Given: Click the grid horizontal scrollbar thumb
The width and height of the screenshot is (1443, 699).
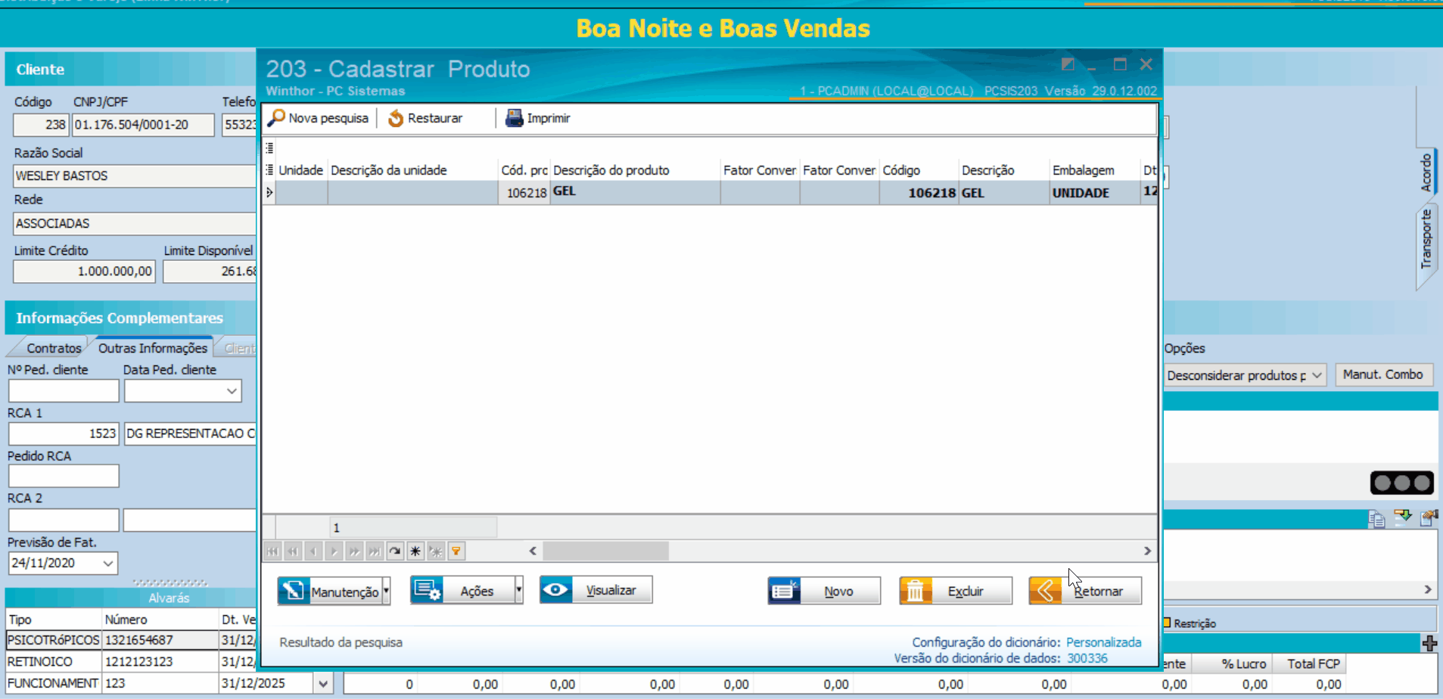Looking at the screenshot, I should (605, 551).
